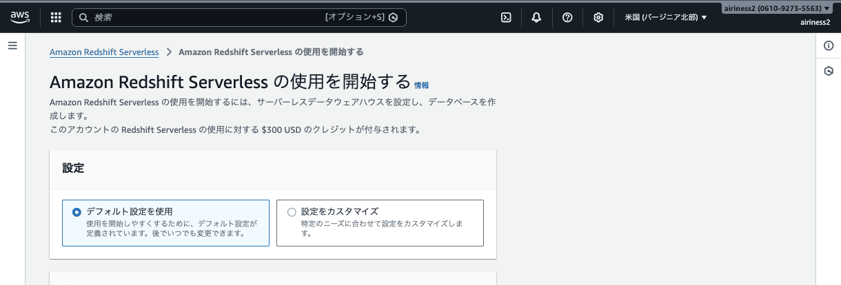Click the magnifier icon in search bar
The image size is (841, 285).
83,17
